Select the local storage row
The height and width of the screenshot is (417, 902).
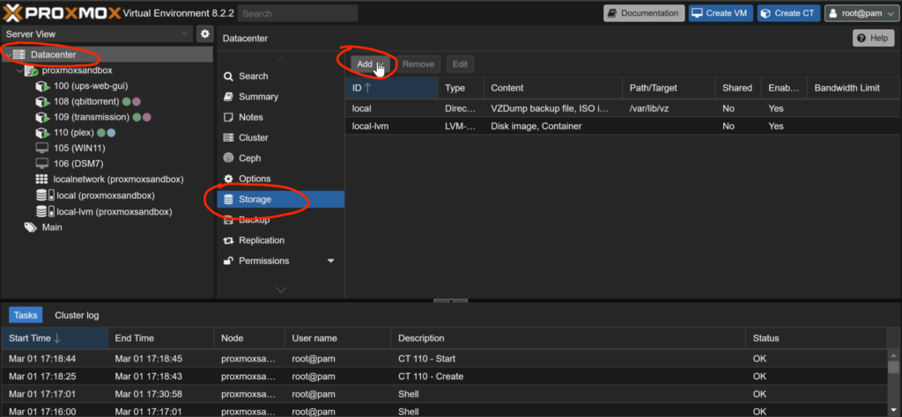tap(622, 108)
